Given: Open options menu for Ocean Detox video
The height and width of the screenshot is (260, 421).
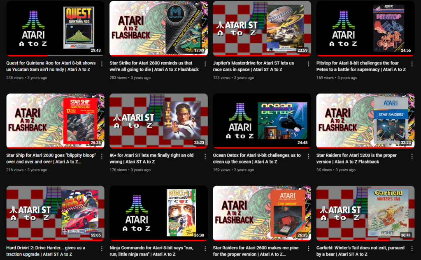Looking at the screenshot, I should 308,156.
